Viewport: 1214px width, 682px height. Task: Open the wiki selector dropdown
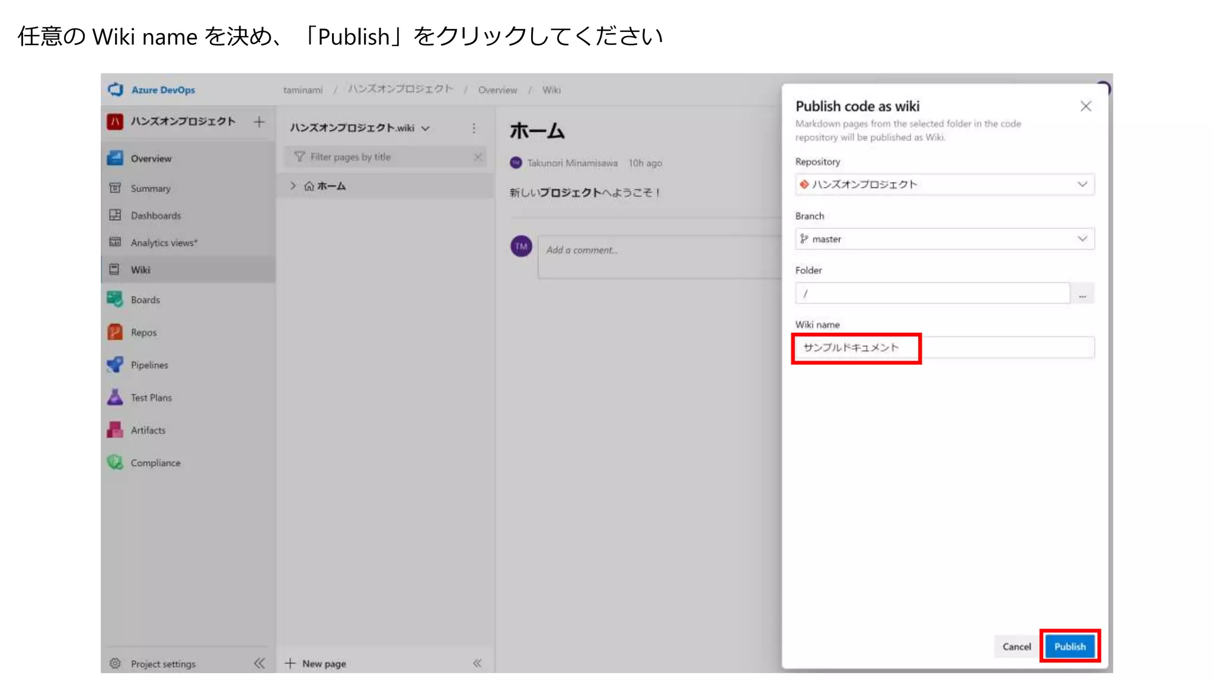(360, 128)
